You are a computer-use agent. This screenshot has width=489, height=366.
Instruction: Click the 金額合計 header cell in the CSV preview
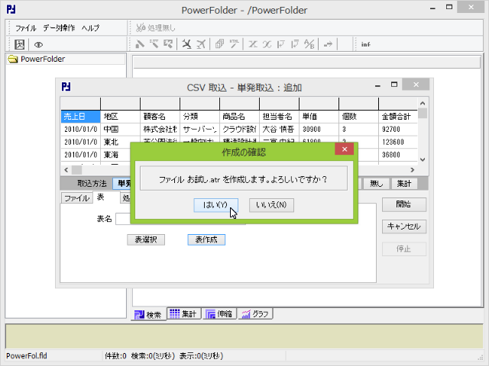click(x=398, y=117)
